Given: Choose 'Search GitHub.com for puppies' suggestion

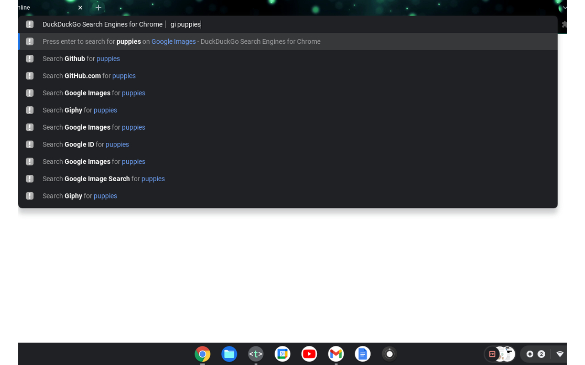Looking at the screenshot, I should 288,76.
